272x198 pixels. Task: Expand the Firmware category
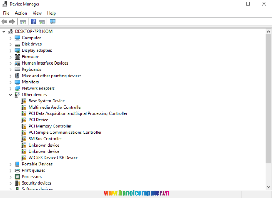(x=11, y=57)
